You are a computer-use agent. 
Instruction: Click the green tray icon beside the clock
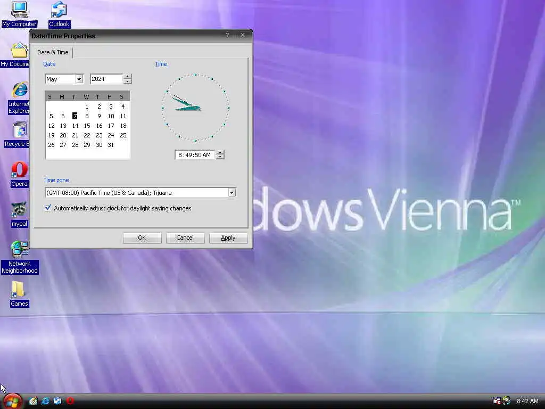(x=507, y=400)
